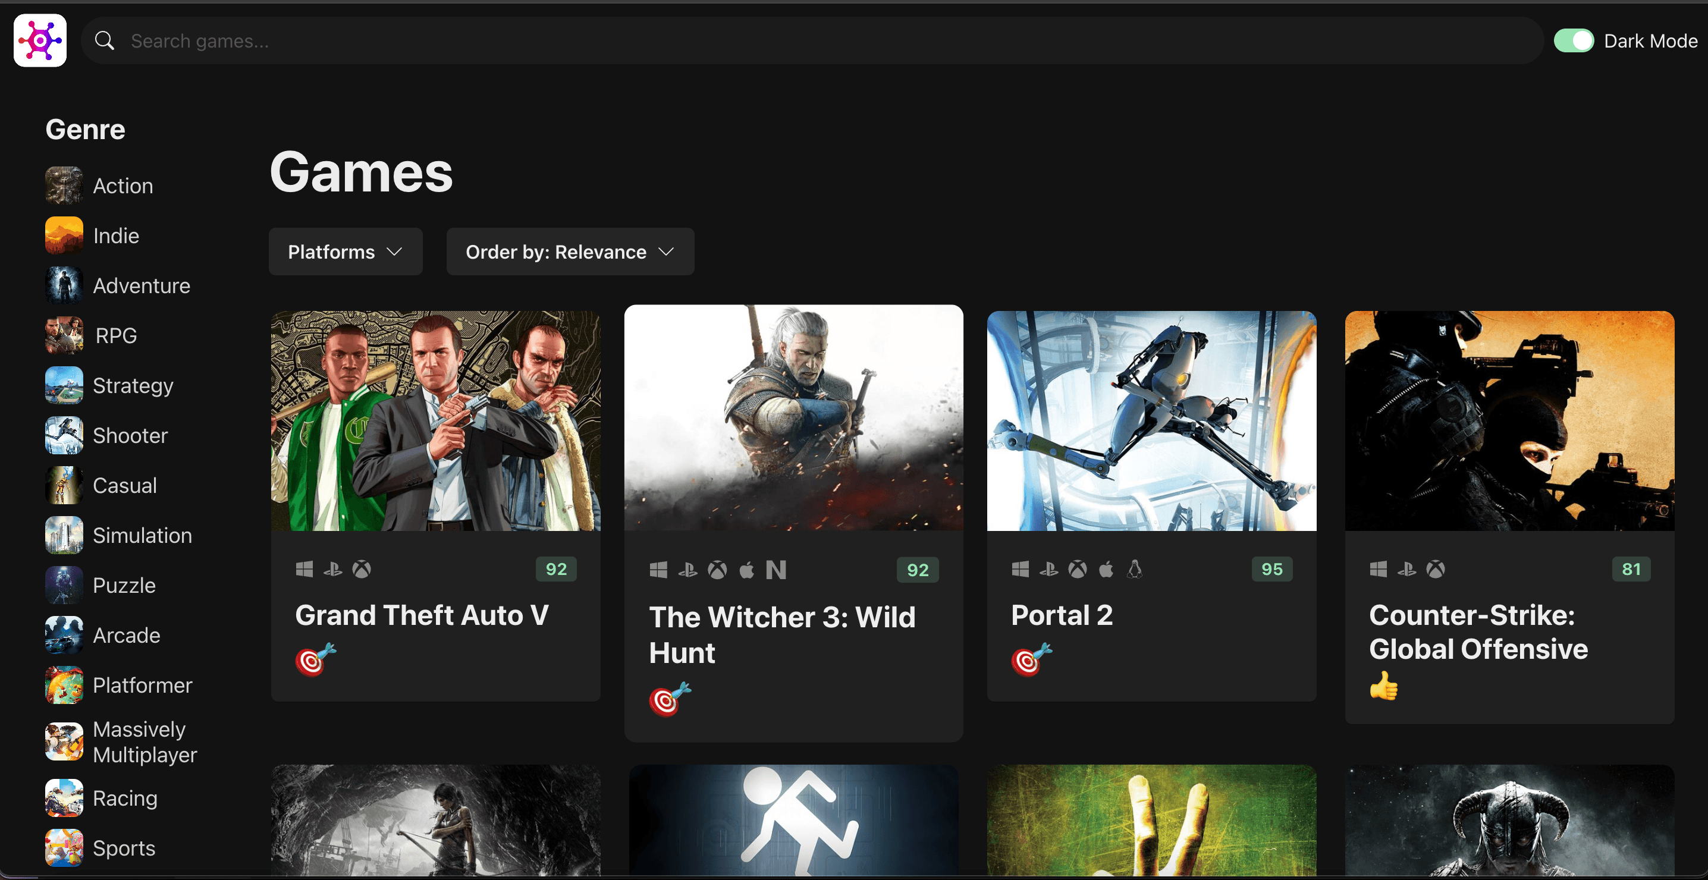Click the 92 score on Witcher 3 card
1708x880 pixels.
point(918,570)
